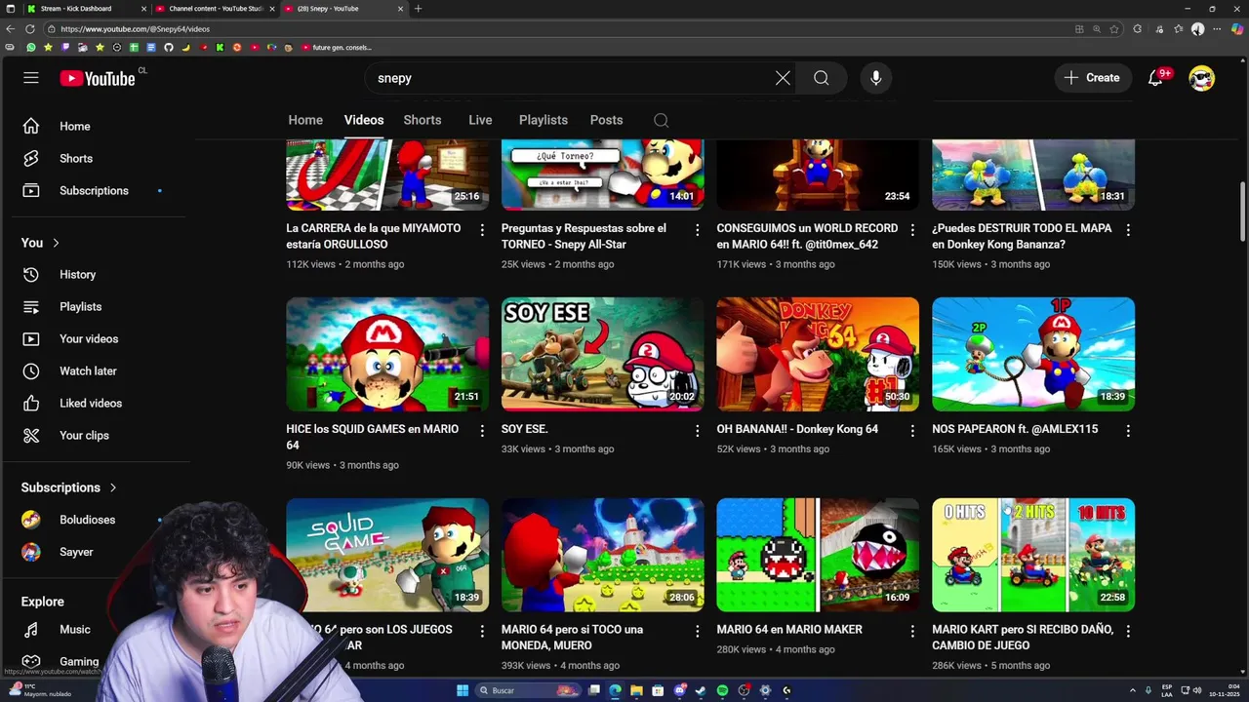Open options for NOS PAPEARON video
The image size is (1249, 702).
(x=1128, y=431)
